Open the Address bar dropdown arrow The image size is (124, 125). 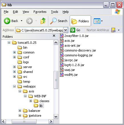[66, 30]
